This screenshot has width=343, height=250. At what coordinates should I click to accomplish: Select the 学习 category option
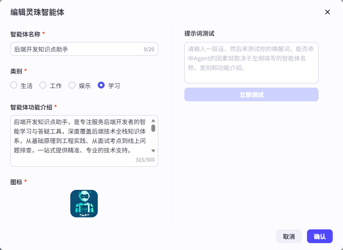101,85
